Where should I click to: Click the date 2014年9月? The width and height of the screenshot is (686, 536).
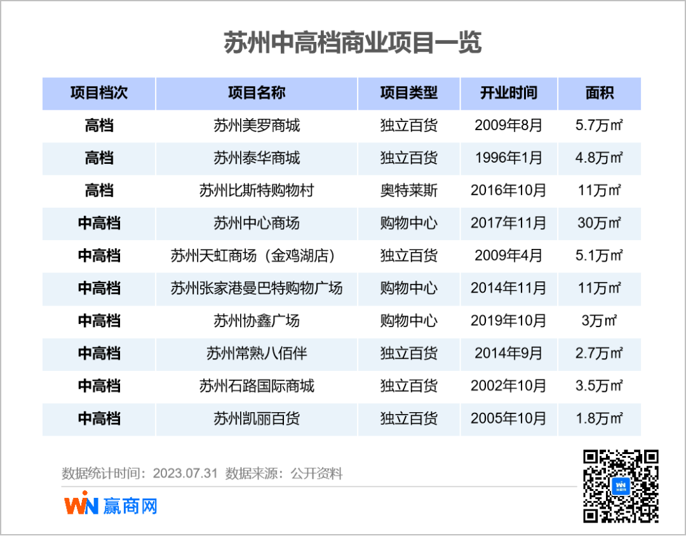pos(508,353)
